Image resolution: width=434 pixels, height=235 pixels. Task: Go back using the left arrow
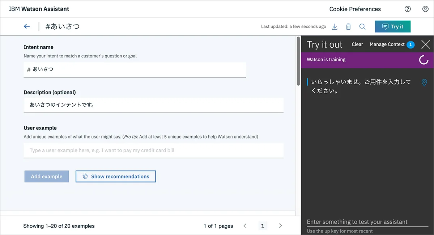[x=26, y=26]
